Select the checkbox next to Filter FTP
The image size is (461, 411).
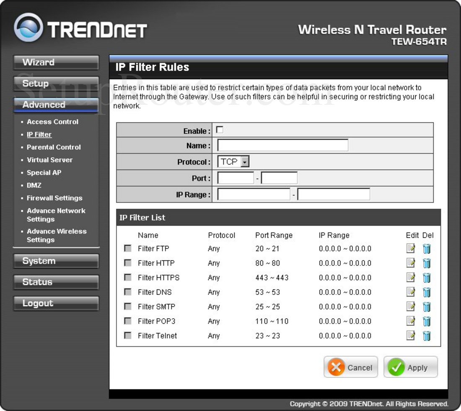click(127, 248)
